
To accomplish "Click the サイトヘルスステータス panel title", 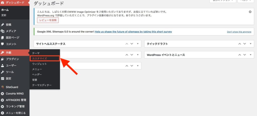I will 51,44.
